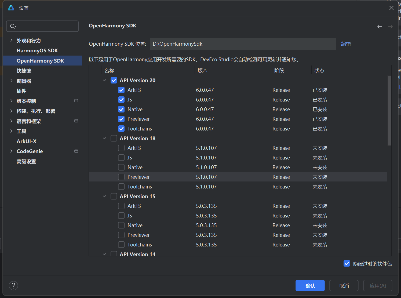
Task: Expand the 版本控制 settings section
Action: pos(11,101)
